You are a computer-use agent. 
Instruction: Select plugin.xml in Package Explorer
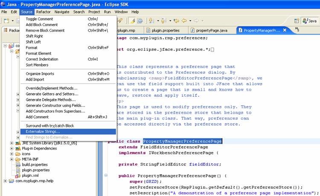click(30, 176)
